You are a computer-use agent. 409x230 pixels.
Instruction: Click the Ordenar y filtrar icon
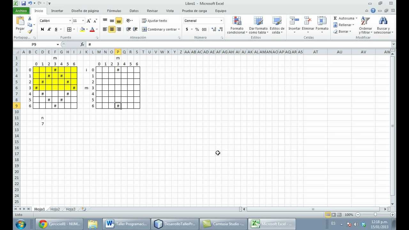[x=365, y=21]
